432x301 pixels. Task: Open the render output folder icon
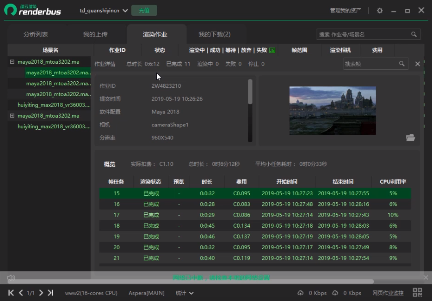click(410, 138)
